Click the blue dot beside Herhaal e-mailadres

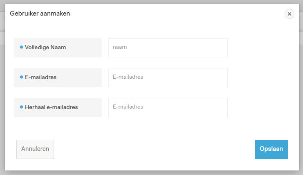pyautogui.click(x=21, y=107)
